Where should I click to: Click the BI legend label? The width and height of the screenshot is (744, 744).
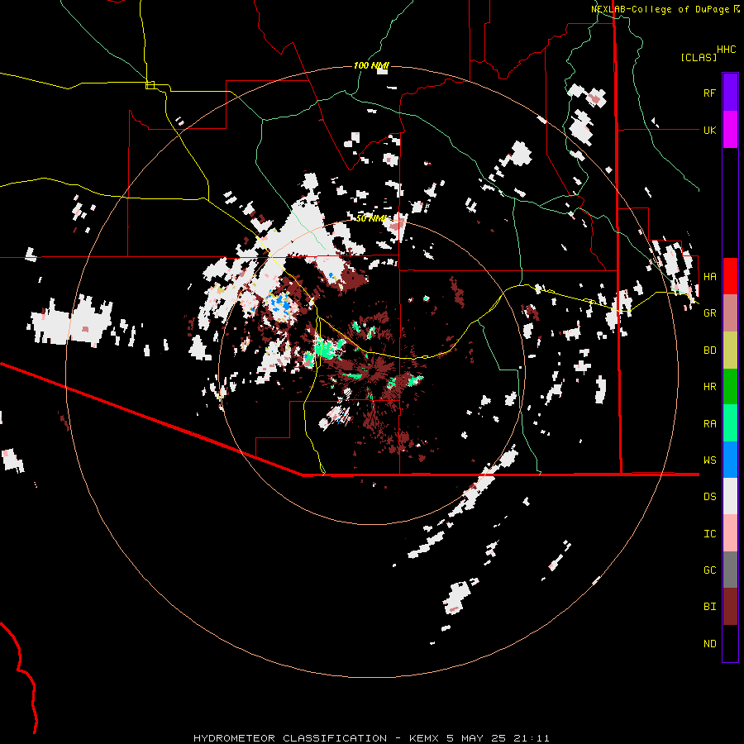click(709, 607)
